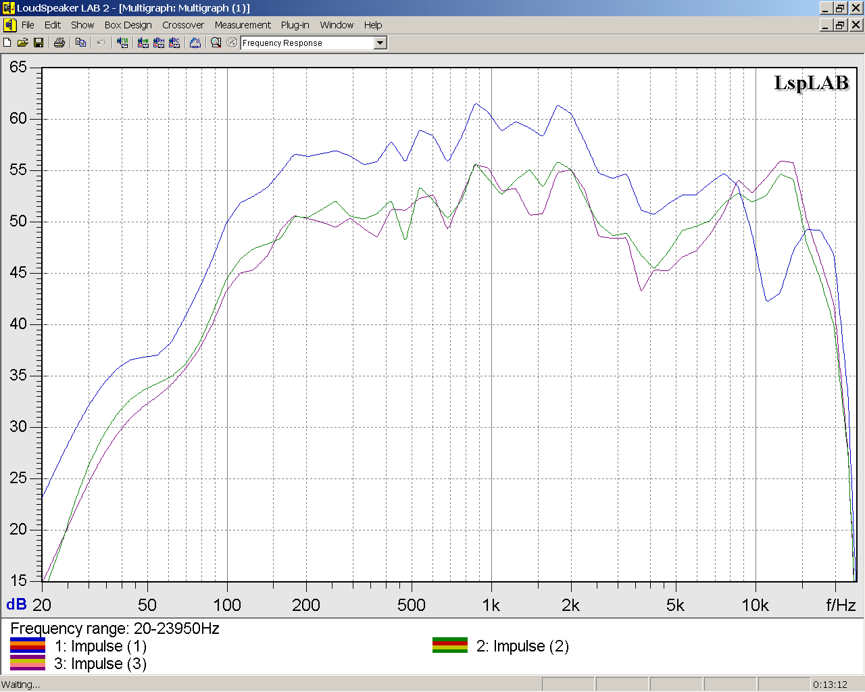This screenshot has height=692, width=865.
Task: Click the blue dB axis label
Action: pos(16,605)
